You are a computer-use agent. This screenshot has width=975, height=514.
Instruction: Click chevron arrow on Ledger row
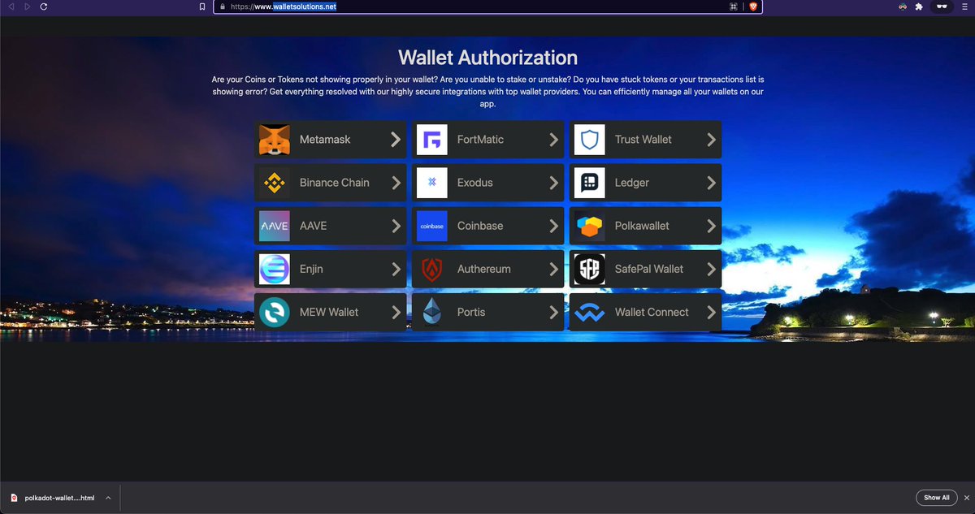[x=711, y=183]
